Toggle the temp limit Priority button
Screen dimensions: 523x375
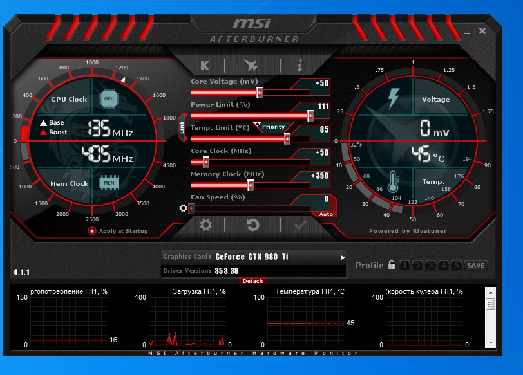(273, 127)
